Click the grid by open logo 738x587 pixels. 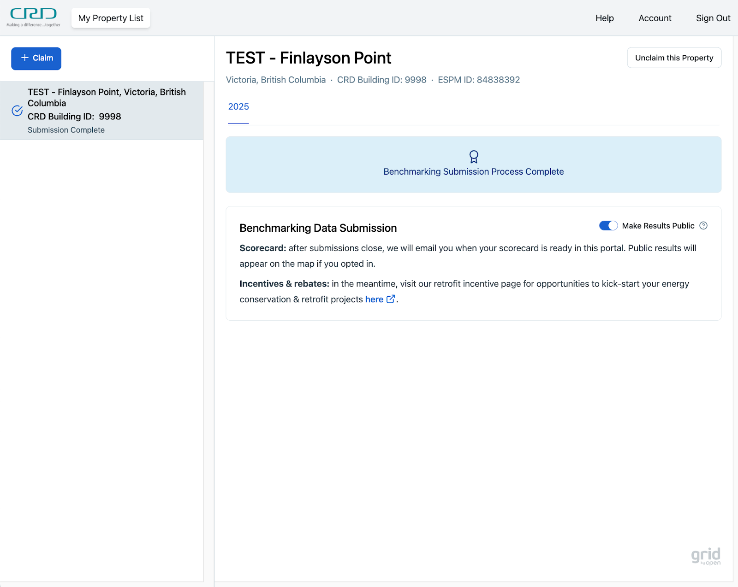pos(705,556)
